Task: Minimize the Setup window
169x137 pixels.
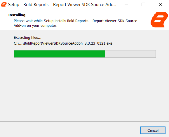Action: (x=126, y=4)
